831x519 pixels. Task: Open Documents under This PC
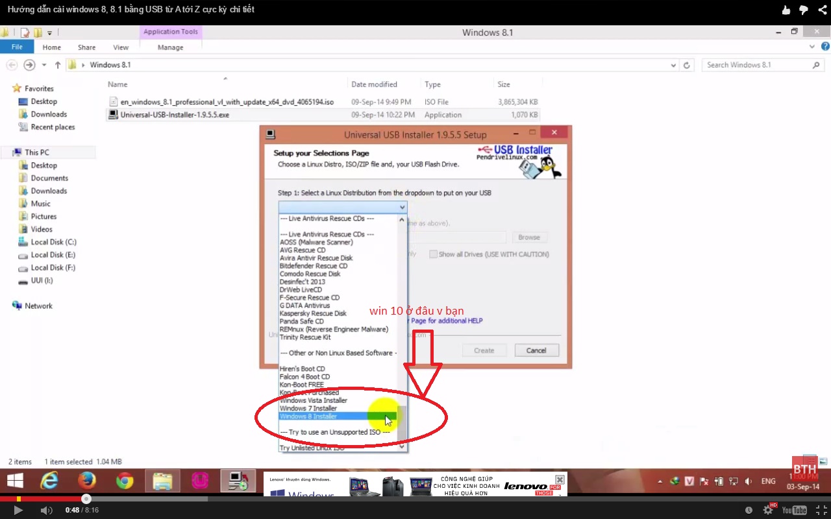[49, 178]
